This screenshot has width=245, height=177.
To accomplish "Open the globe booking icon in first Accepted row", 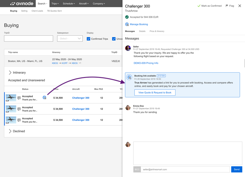I will pos(44,98).
